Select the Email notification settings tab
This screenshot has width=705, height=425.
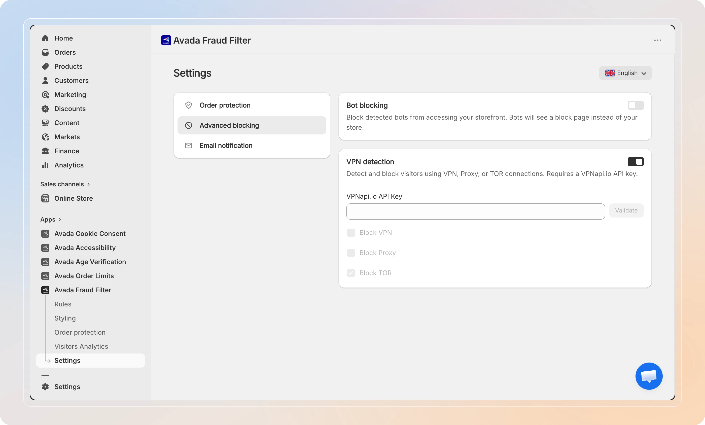(252, 146)
